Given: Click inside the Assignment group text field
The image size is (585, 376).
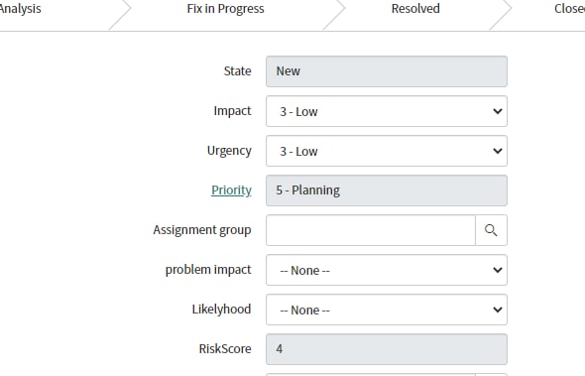Looking at the screenshot, I should click(x=371, y=230).
